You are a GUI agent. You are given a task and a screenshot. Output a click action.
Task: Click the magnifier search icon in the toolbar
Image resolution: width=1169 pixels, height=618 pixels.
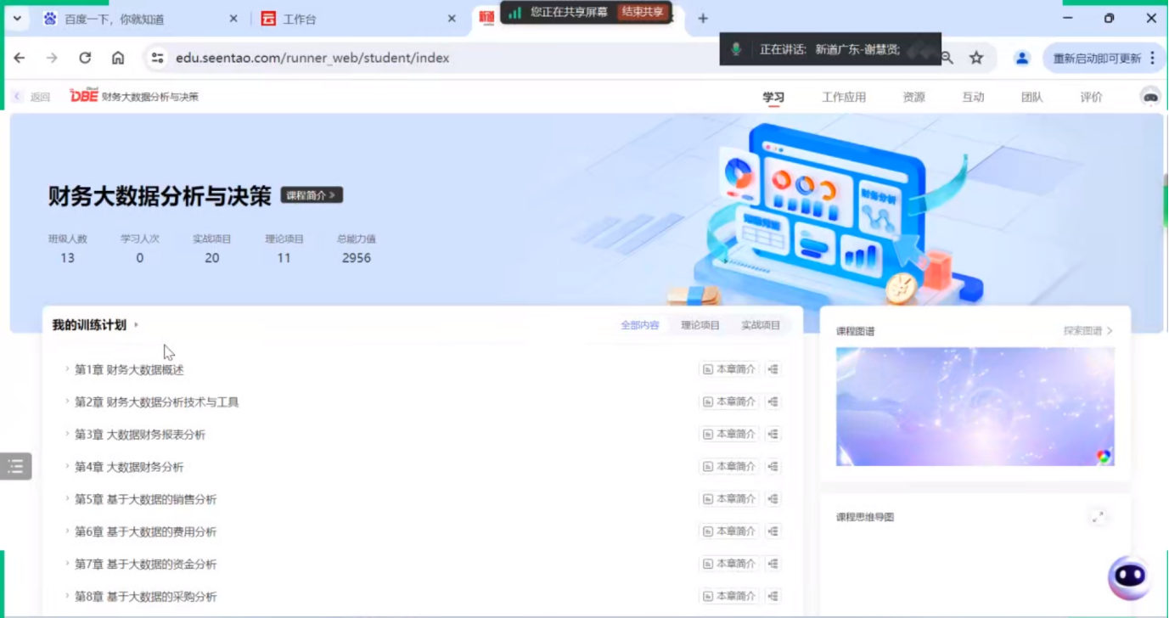point(945,58)
